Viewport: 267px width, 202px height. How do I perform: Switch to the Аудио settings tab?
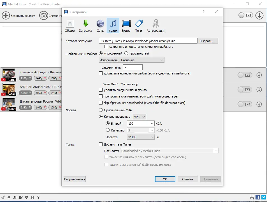click(113, 26)
